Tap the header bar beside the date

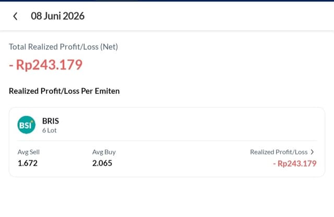click(209, 16)
